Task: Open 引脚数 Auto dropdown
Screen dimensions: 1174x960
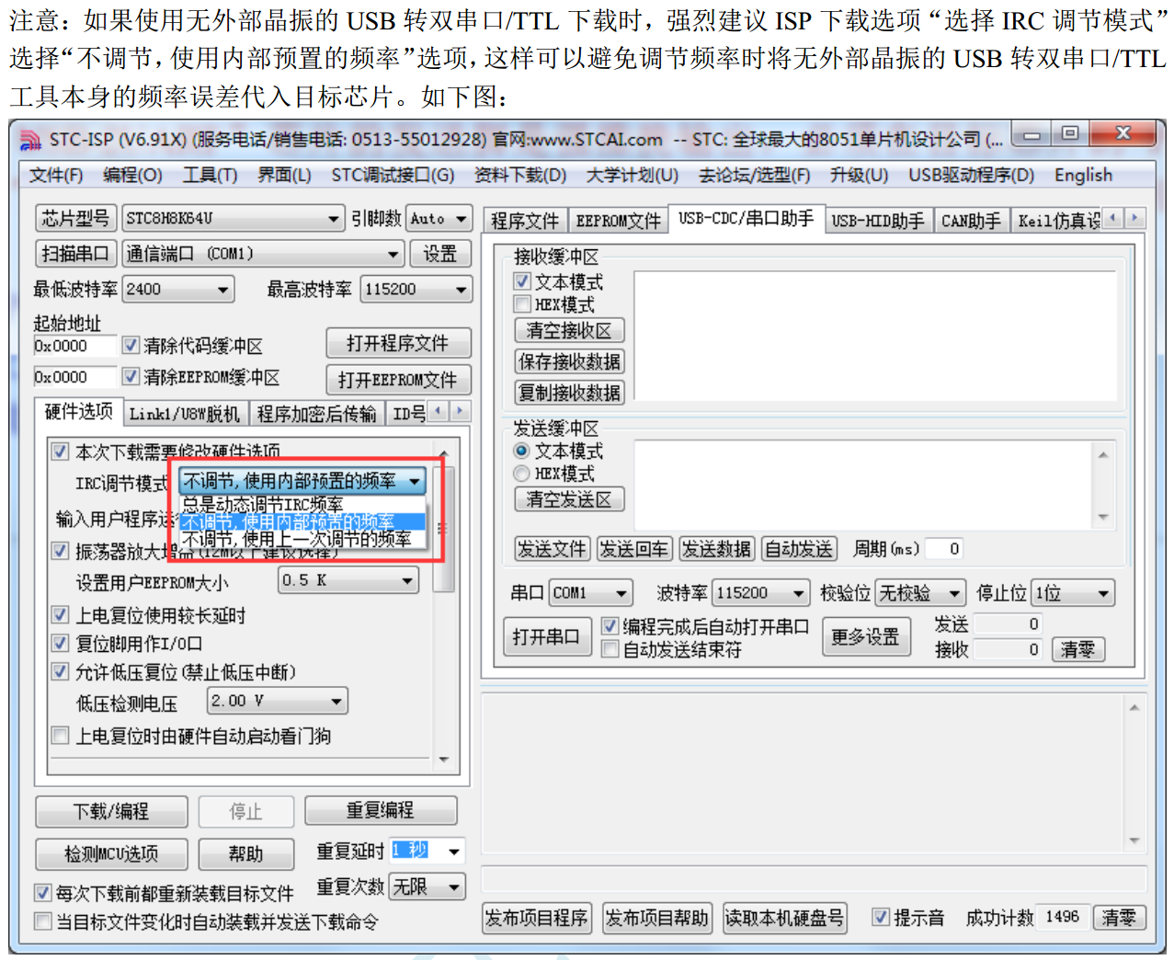Action: 439,219
